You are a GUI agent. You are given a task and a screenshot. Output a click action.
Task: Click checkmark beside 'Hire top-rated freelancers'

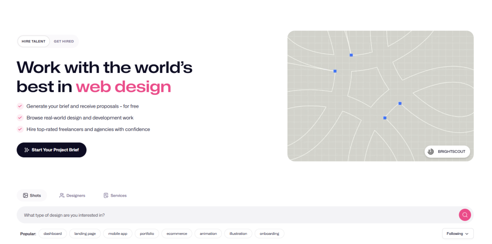[x=20, y=129]
